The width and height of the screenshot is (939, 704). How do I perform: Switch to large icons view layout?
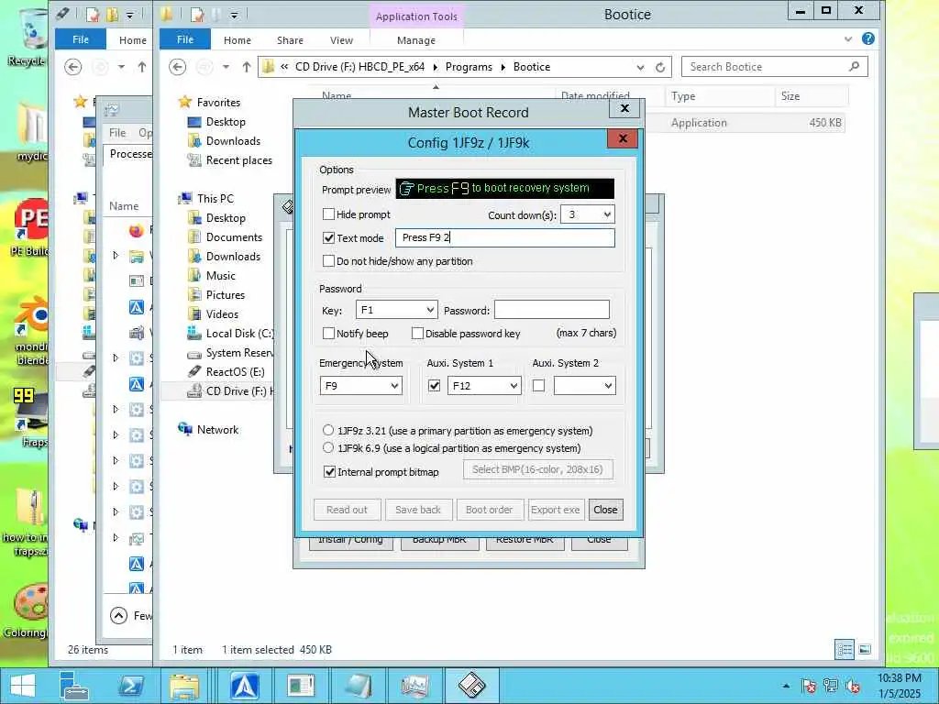pos(864,650)
